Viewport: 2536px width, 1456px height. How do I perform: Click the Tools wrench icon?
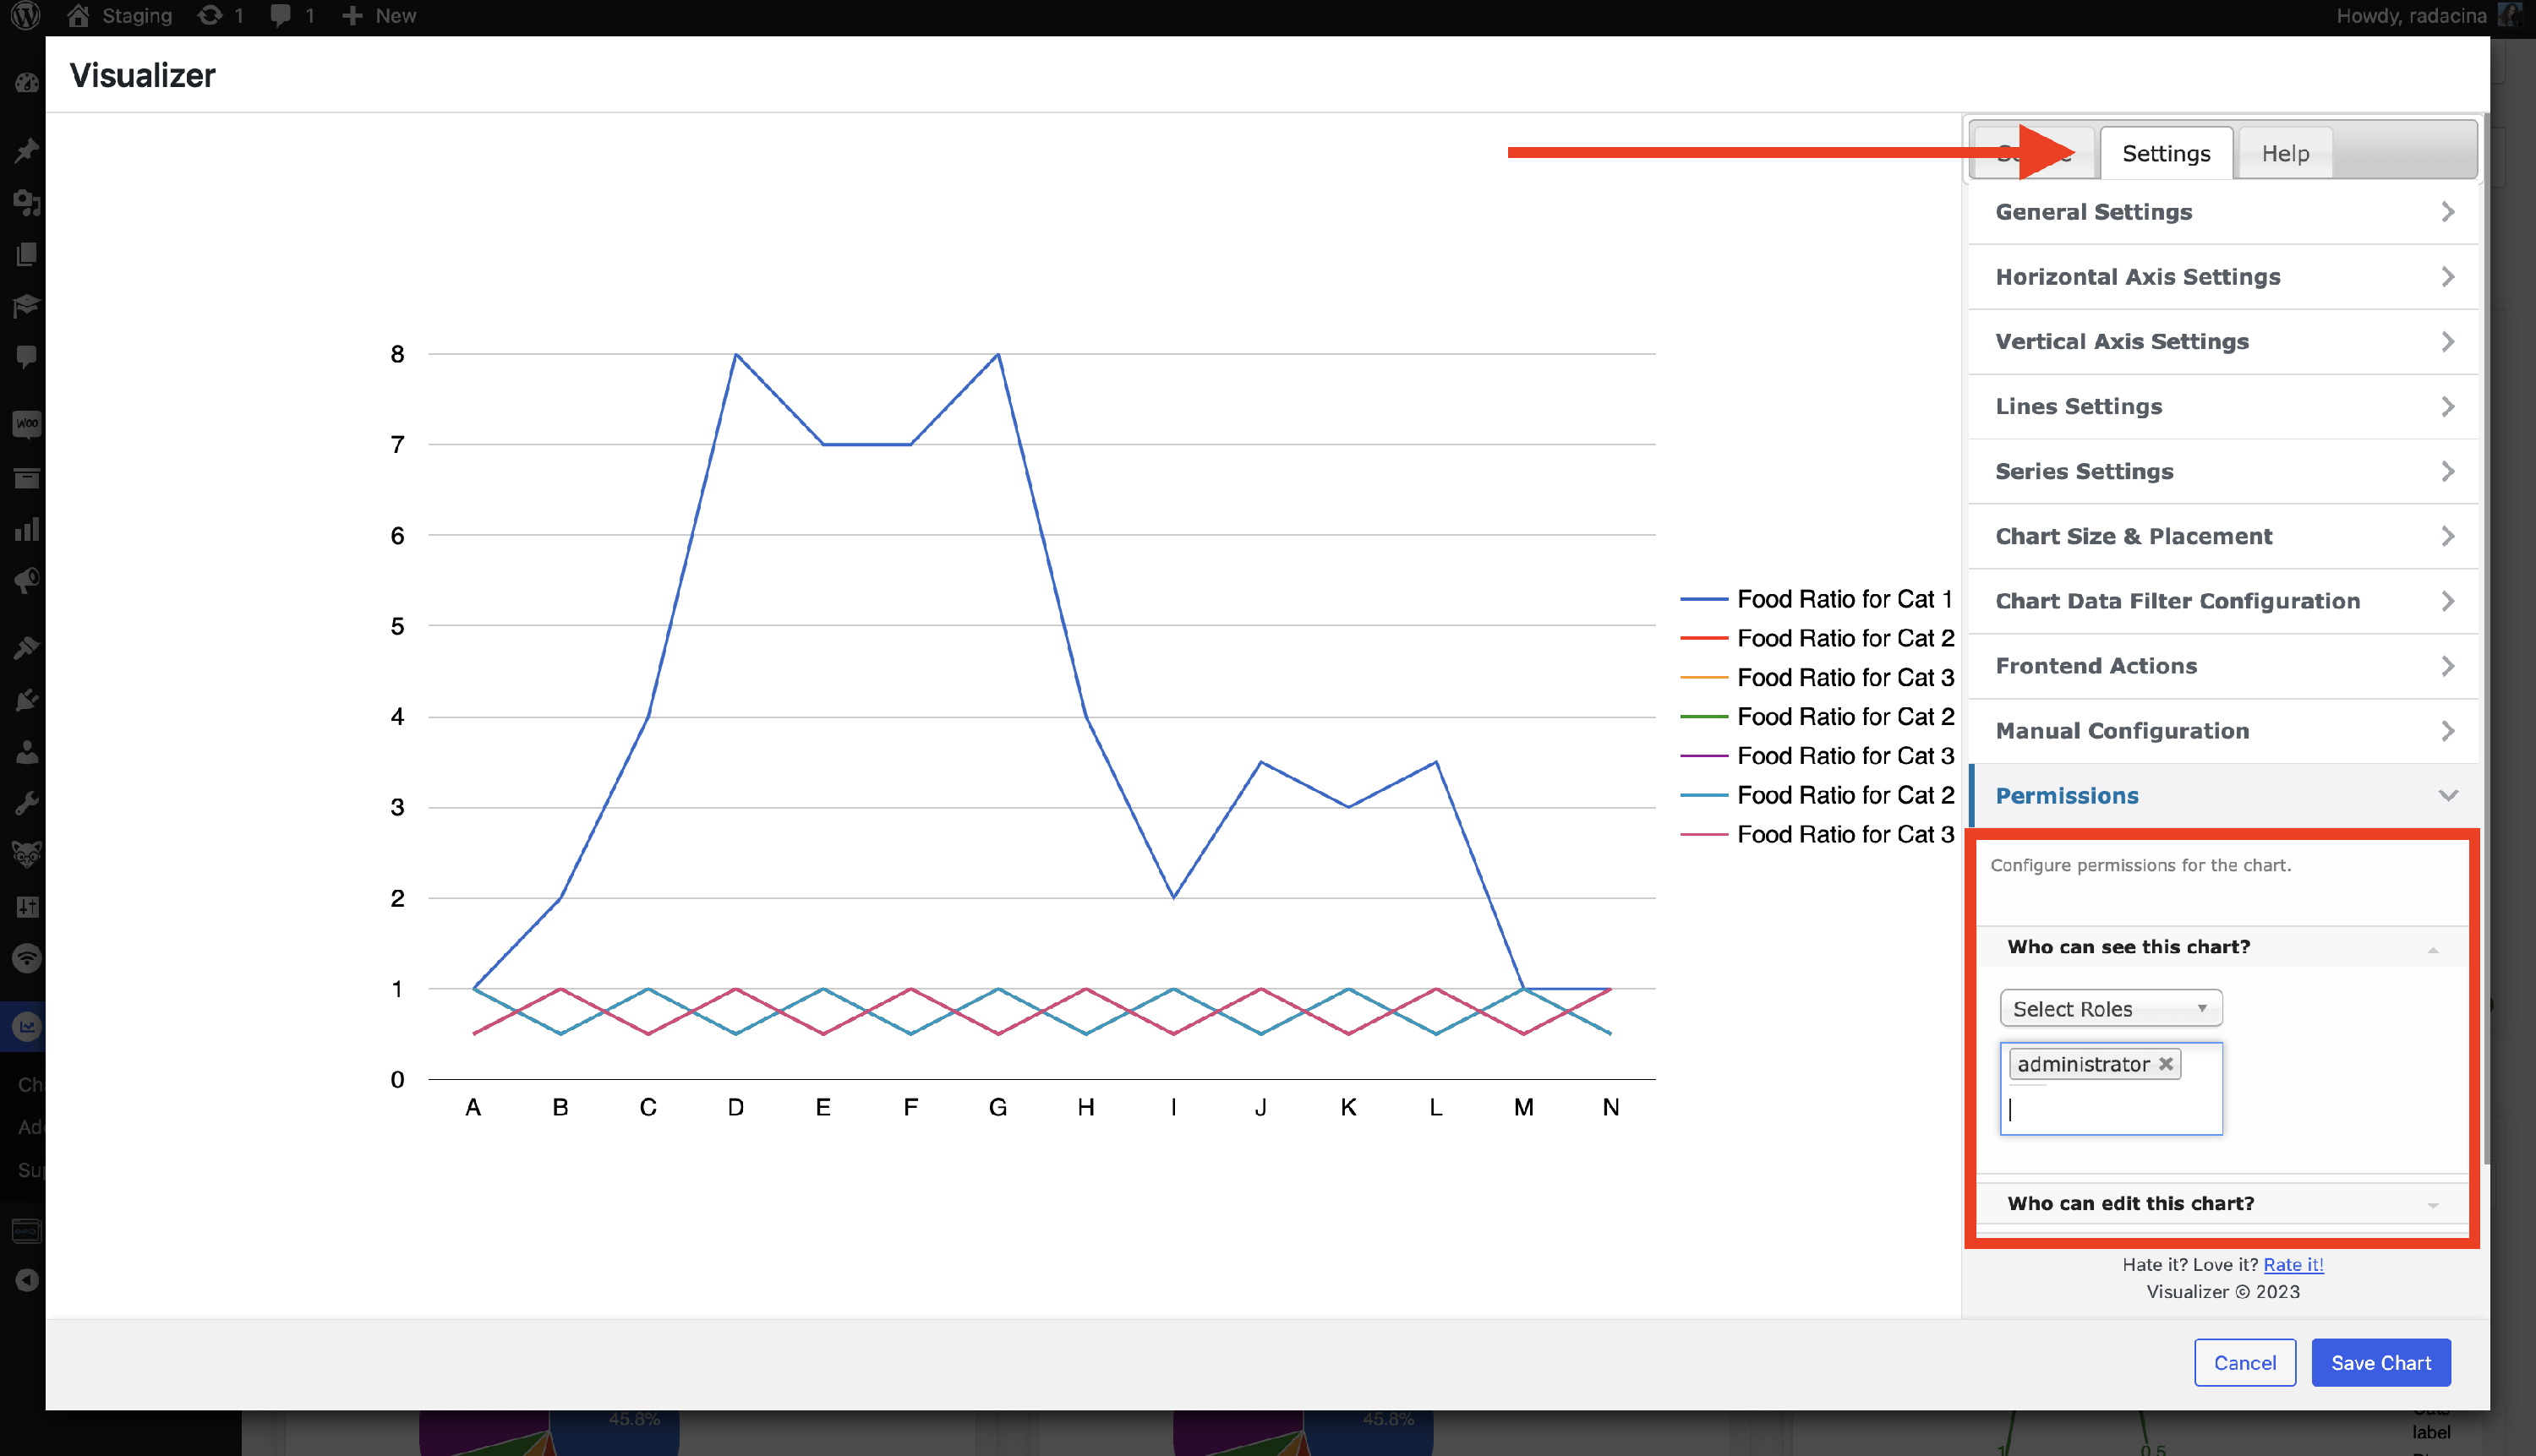coord(27,803)
